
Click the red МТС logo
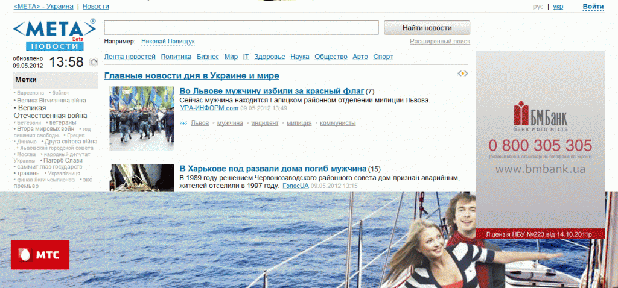pos(40,255)
